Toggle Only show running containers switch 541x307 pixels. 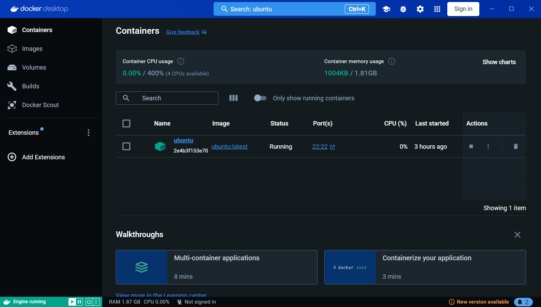coord(260,98)
